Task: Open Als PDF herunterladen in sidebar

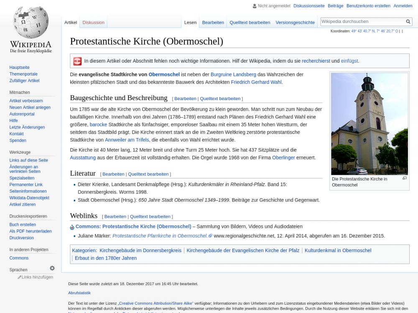Action: [x=31, y=231]
